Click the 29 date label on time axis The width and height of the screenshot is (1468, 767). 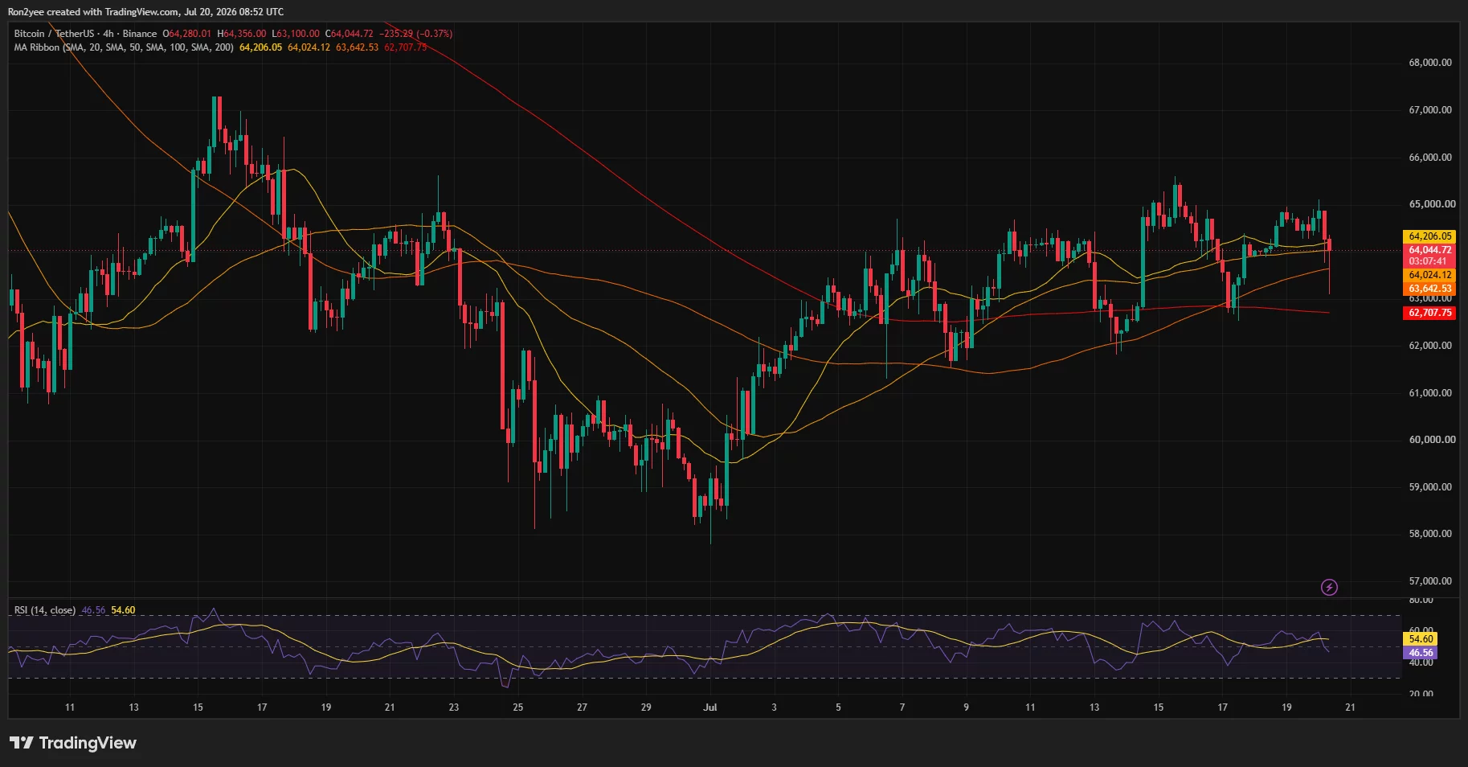(646, 708)
